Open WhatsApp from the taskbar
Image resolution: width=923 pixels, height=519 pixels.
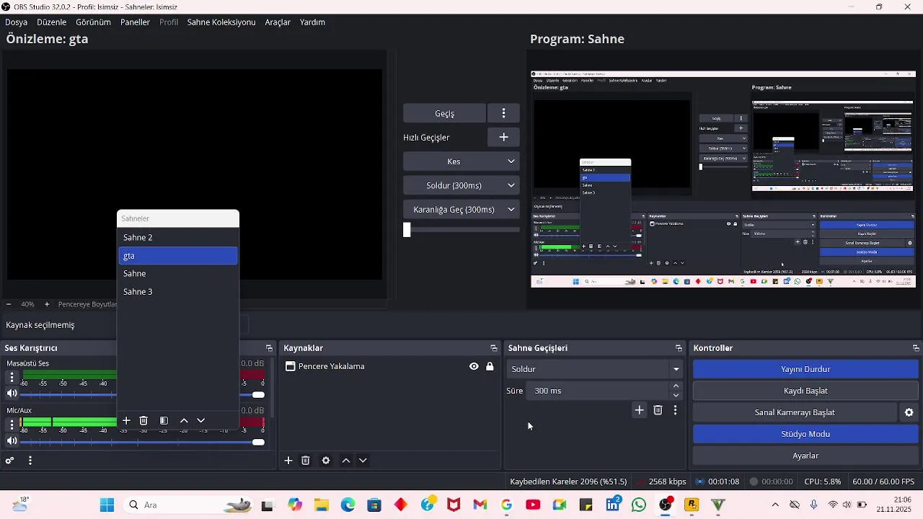point(639,505)
